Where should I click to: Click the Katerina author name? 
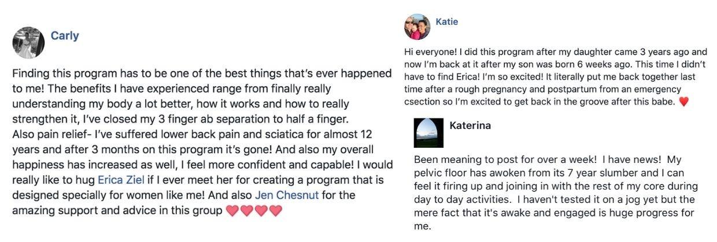click(470, 125)
